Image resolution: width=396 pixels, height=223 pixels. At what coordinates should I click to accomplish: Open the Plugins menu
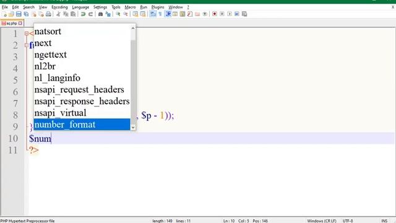coord(158,7)
